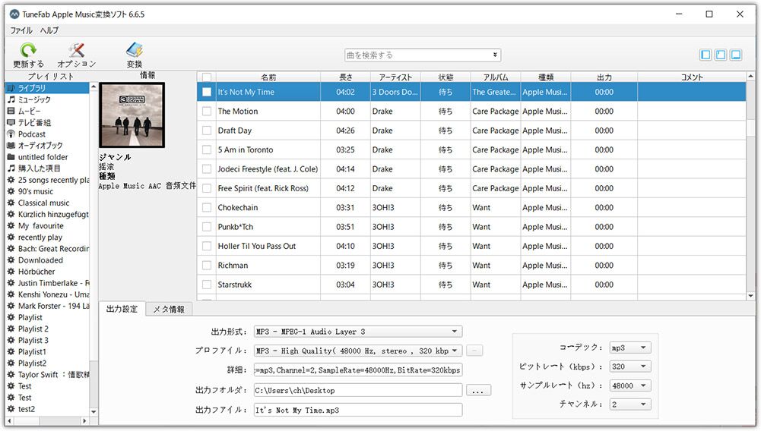Click the small button beside profile dropdown
Viewport: 761px width, 431px height.
click(474, 351)
